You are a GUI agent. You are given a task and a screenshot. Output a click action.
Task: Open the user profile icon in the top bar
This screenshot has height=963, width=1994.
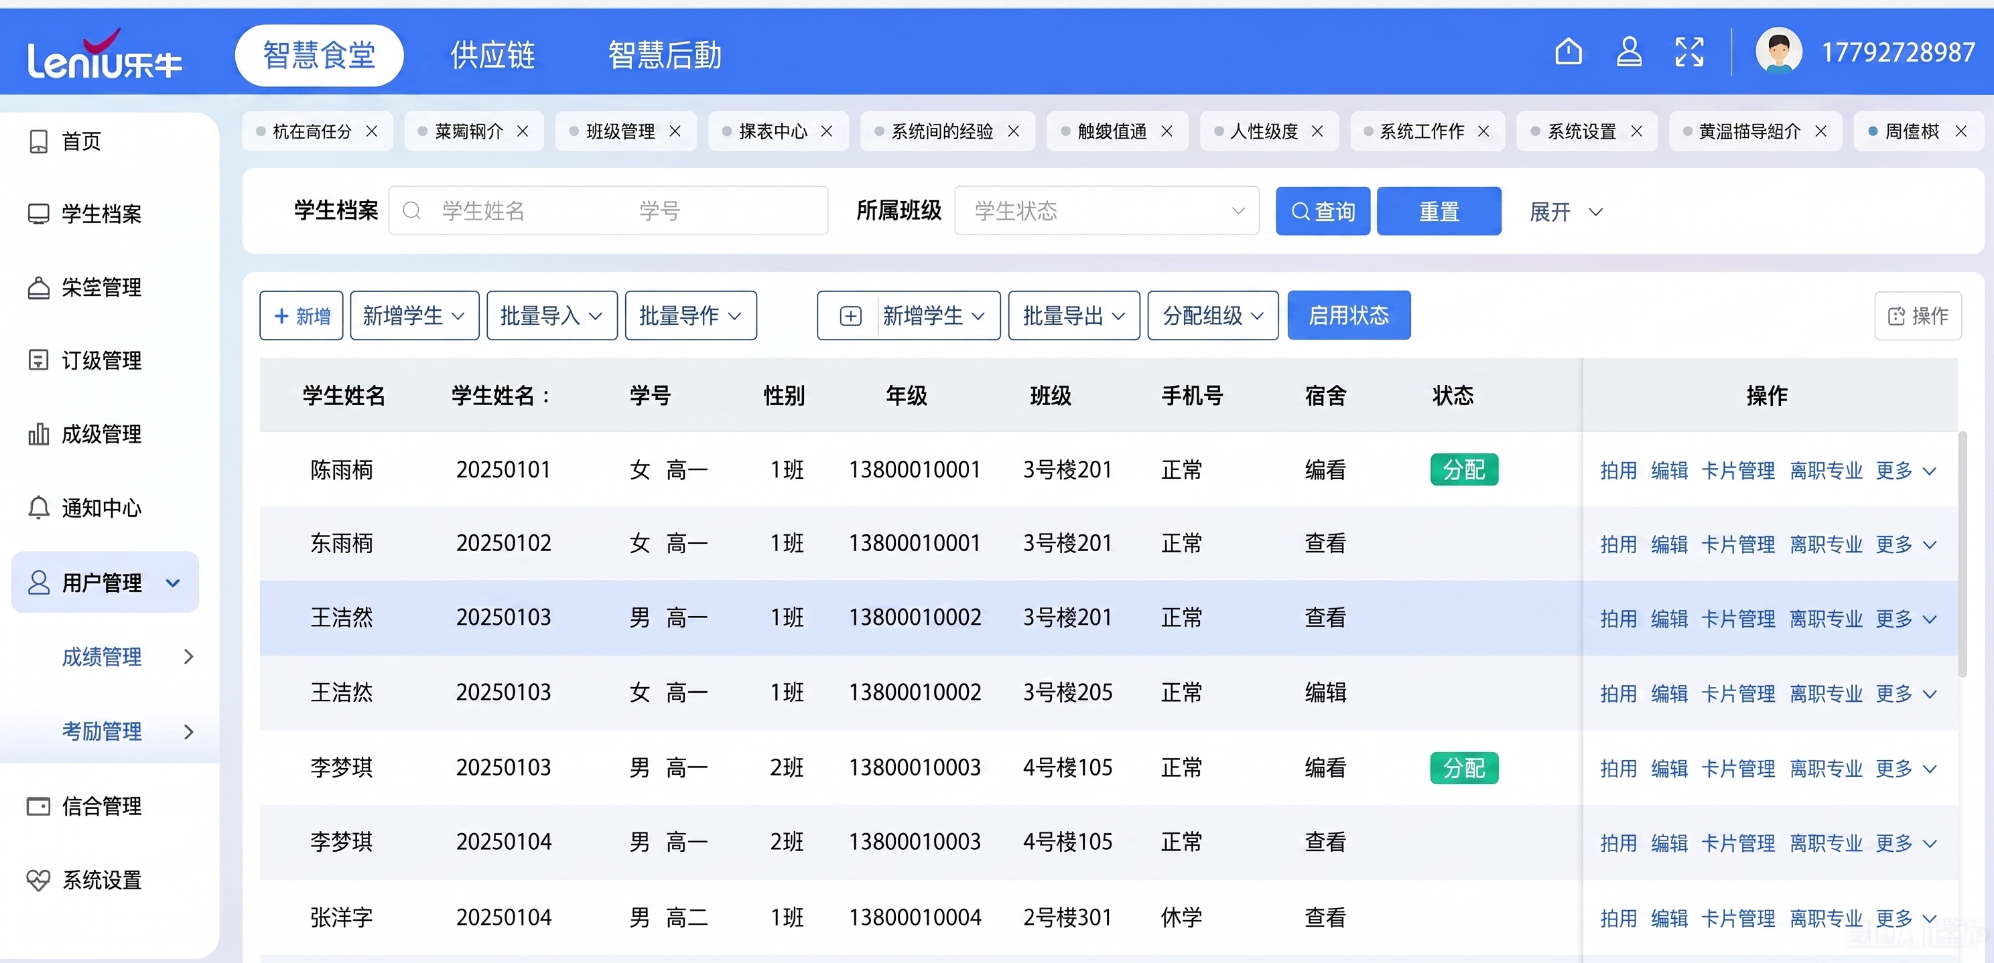[x=1629, y=52]
